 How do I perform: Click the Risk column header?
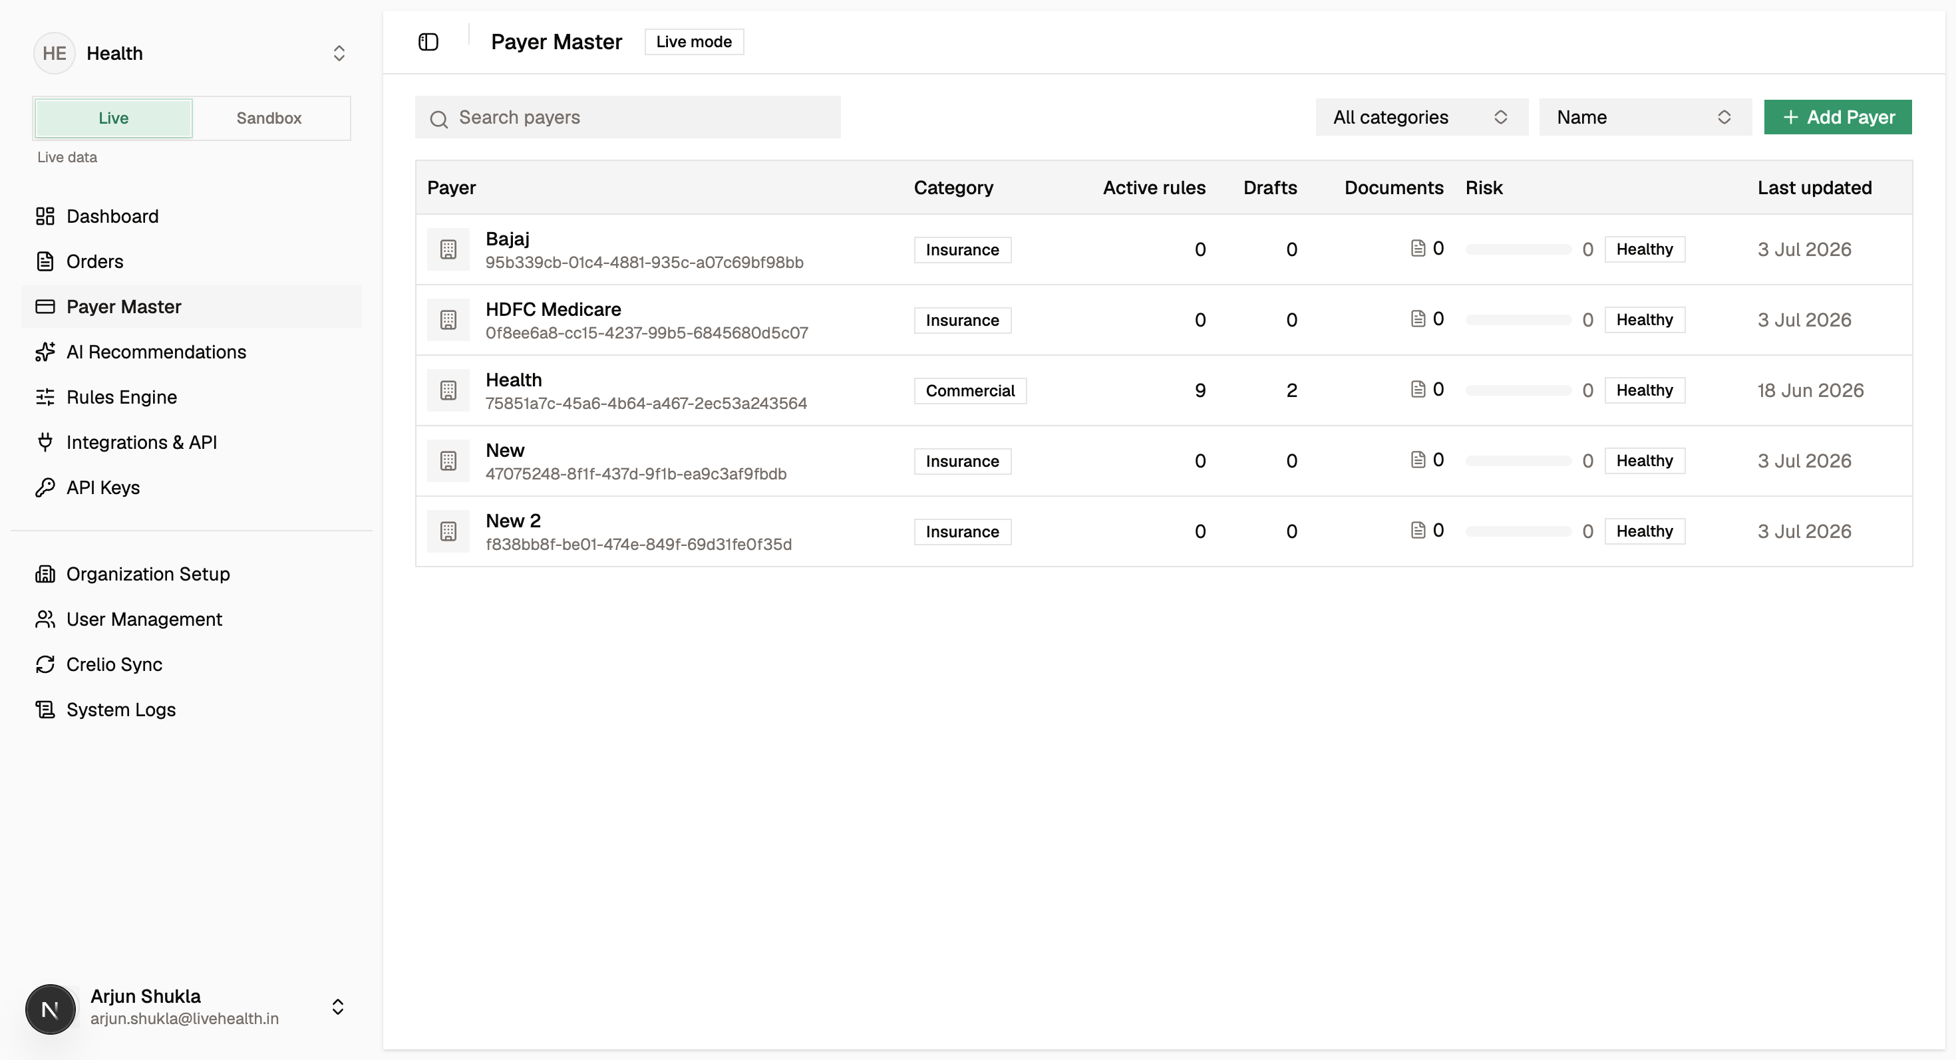(x=1484, y=188)
